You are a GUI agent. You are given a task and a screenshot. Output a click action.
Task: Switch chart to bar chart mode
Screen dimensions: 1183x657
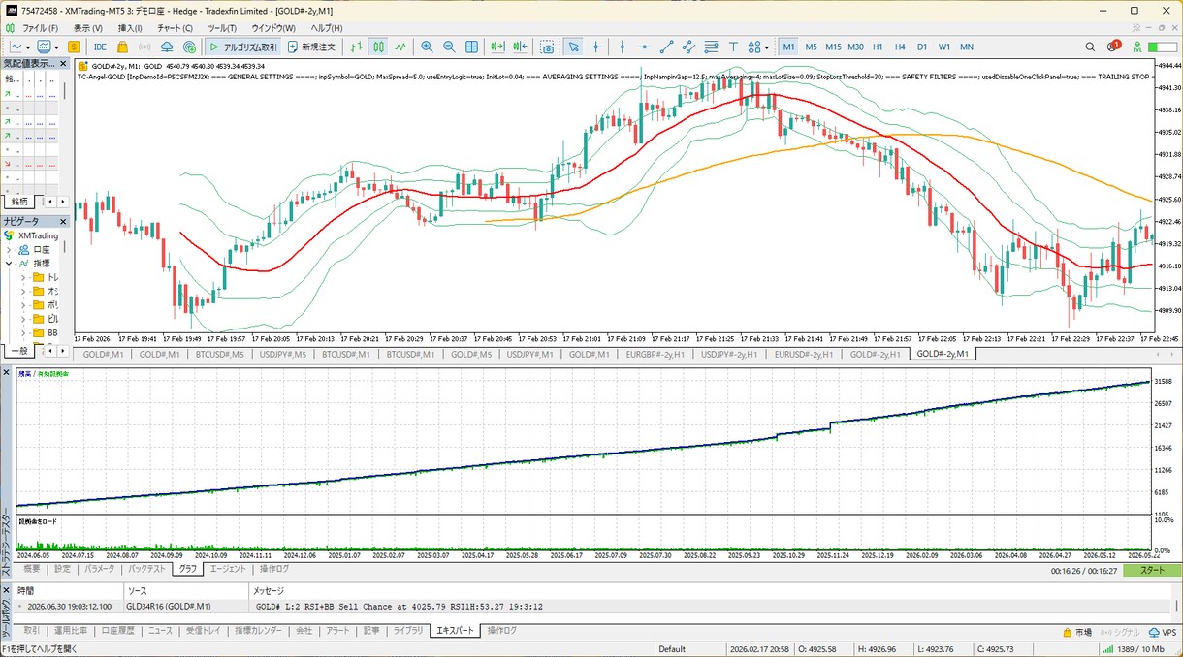click(x=357, y=47)
